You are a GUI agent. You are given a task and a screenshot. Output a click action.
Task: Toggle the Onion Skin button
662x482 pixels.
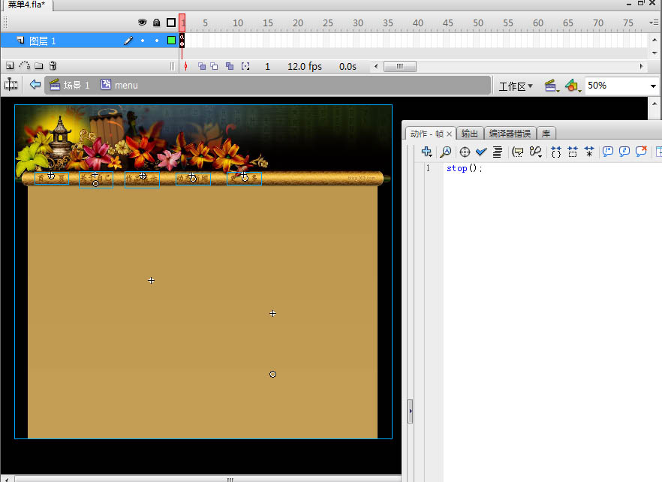pos(202,66)
